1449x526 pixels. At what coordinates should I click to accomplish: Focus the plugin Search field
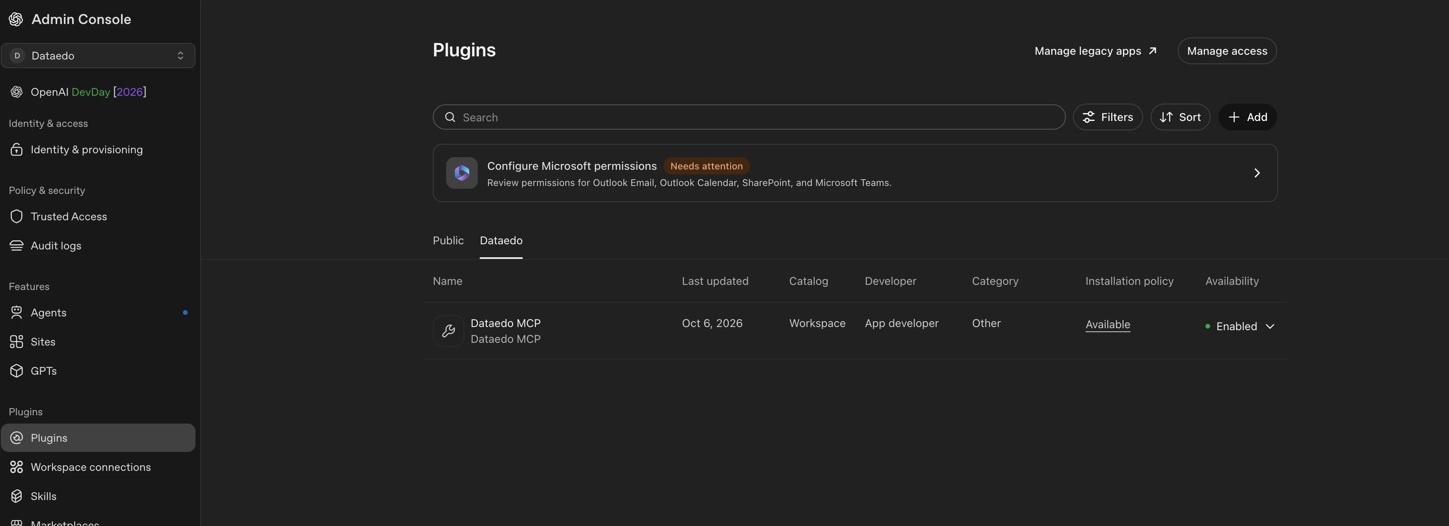749,117
